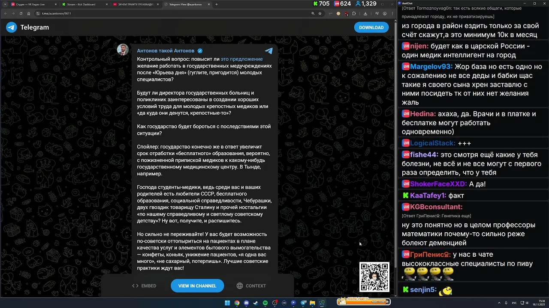Open File Explorer from the taskbar
549x308 pixels.
point(312,303)
